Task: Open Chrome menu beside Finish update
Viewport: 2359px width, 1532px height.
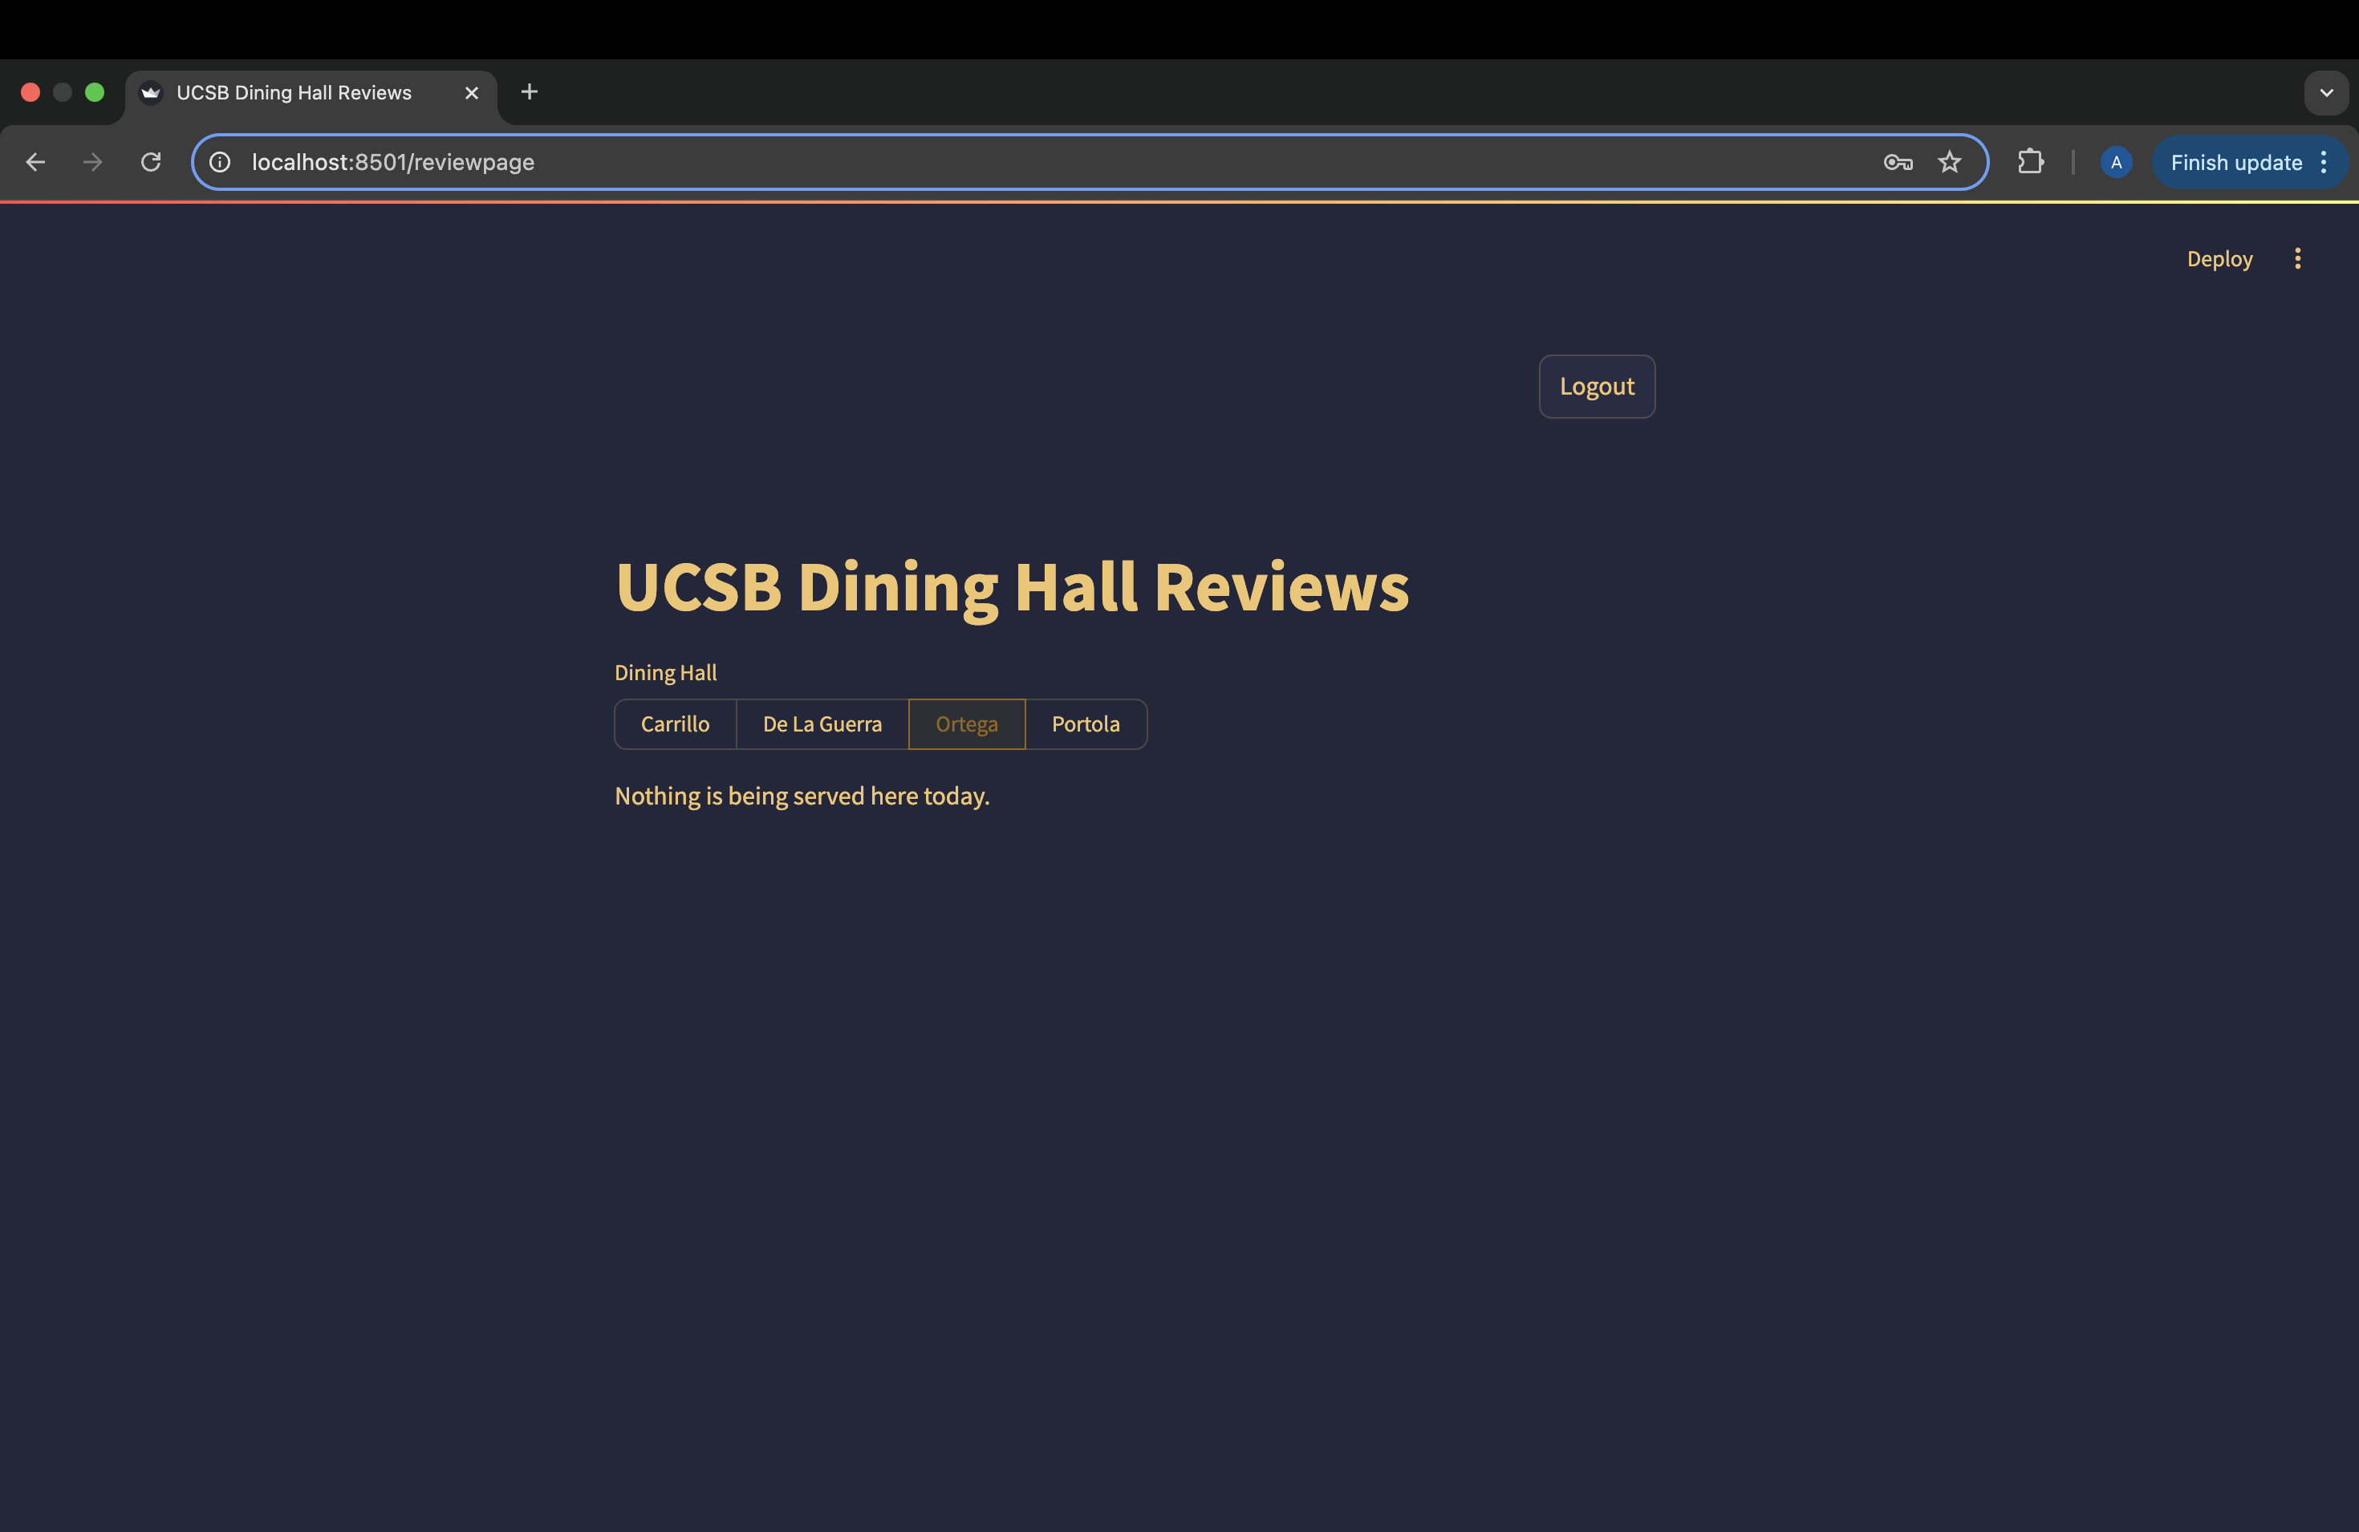Action: pos(2324,163)
